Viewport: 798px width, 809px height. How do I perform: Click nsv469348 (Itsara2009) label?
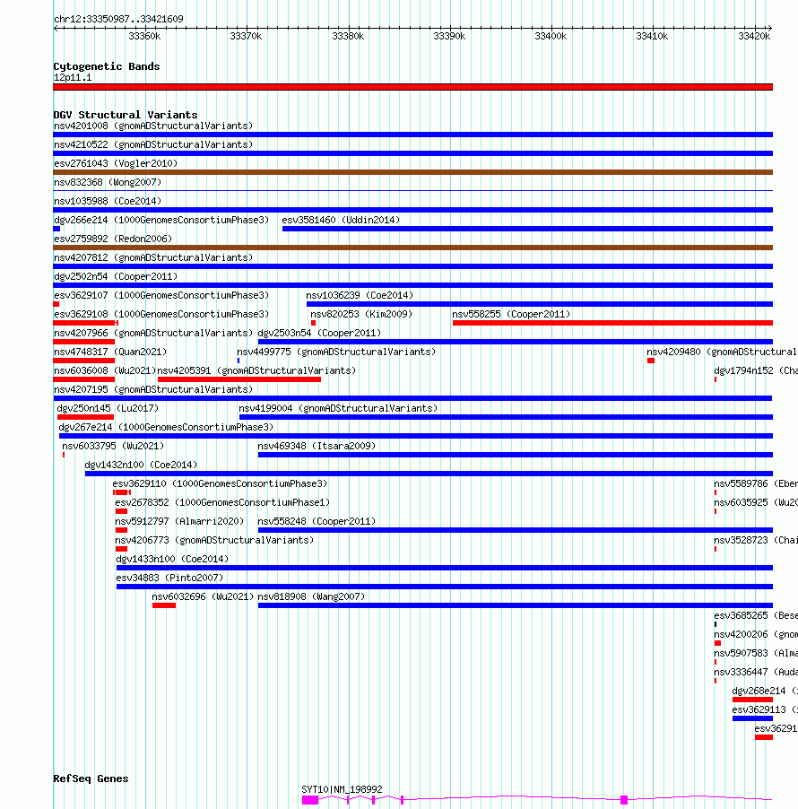[x=317, y=446]
